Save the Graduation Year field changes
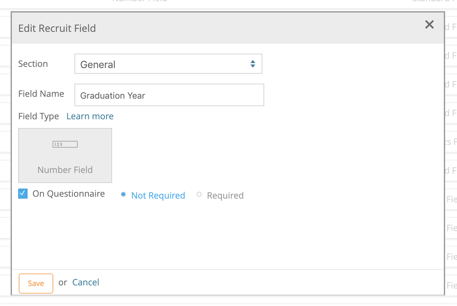Image resolution: width=457 pixels, height=306 pixels. 36,283
